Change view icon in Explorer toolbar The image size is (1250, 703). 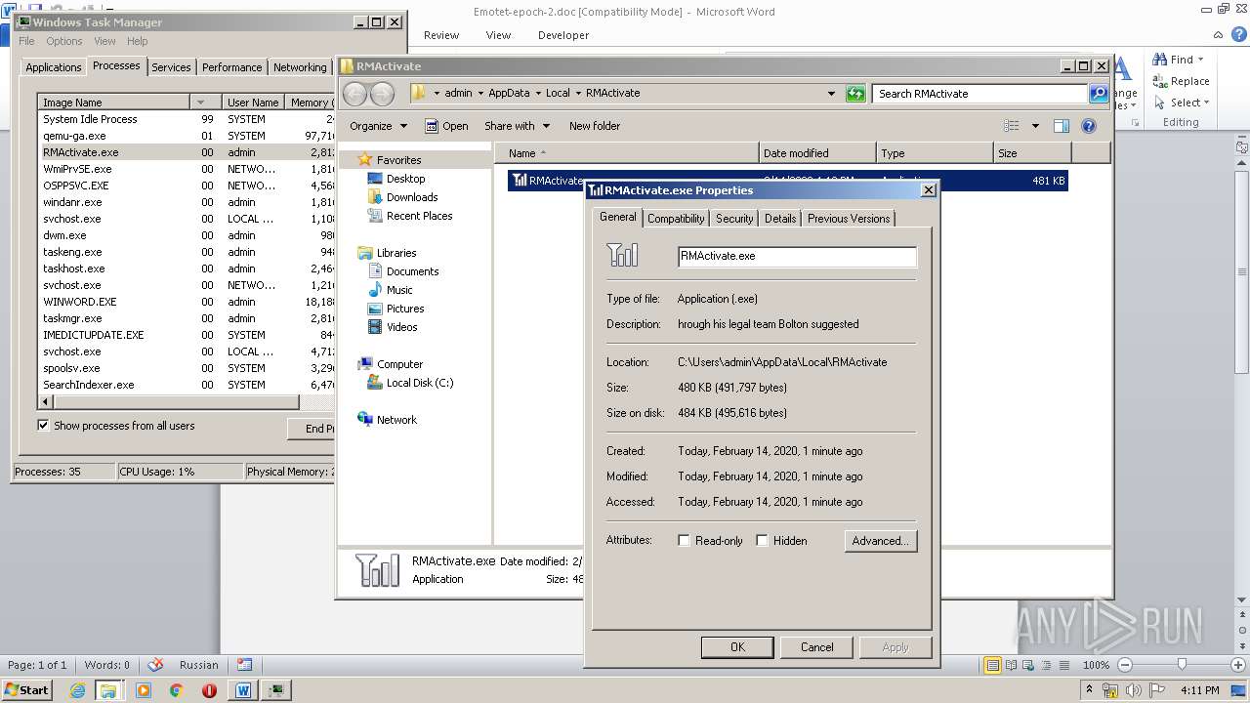(x=1012, y=126)
